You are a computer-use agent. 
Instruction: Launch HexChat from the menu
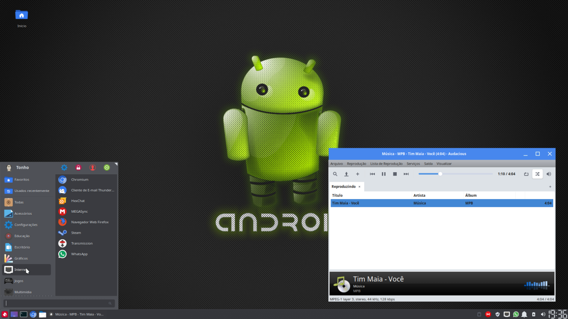tap(86, 201)
